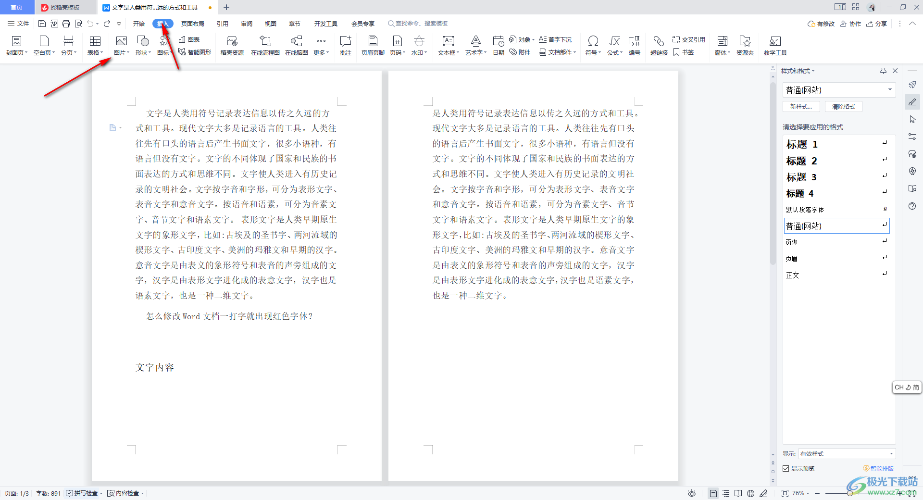923x500 pixels.
Task: Expand the 更多 dropdown in ribbon
Action: click(x=327, y=52)
